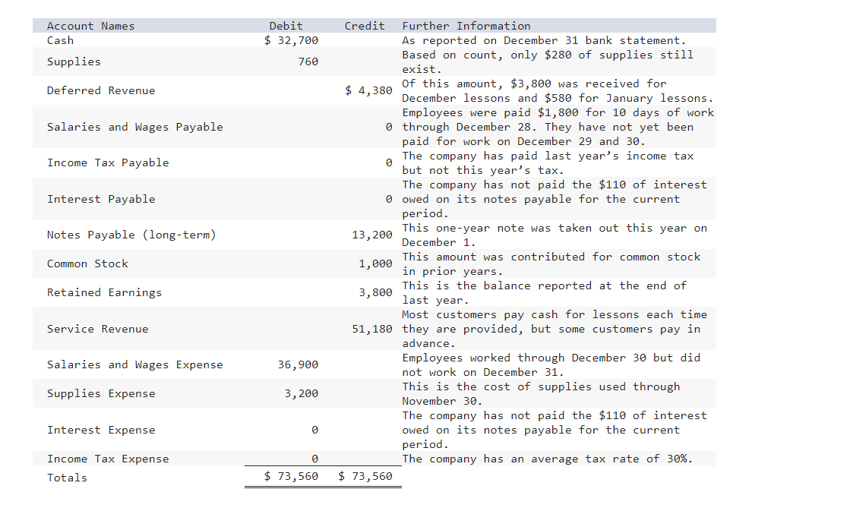
Task: Select the Deferred Revenue row
Action: click(100, 90)
